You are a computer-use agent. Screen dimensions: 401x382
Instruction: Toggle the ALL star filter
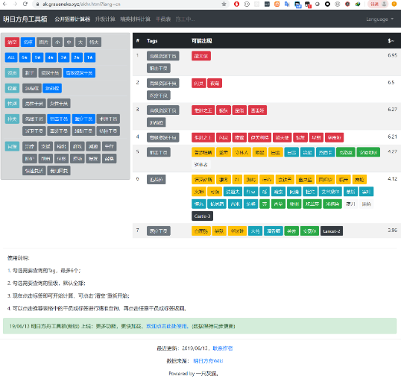tap(11, 57)
